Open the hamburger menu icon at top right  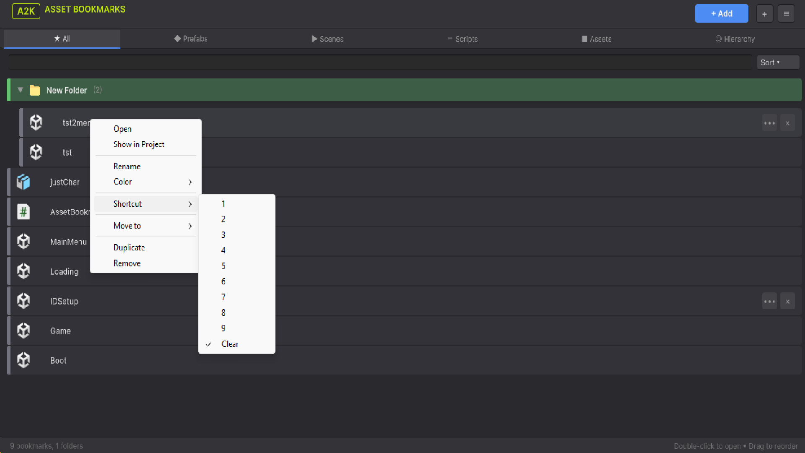(786, 14)
